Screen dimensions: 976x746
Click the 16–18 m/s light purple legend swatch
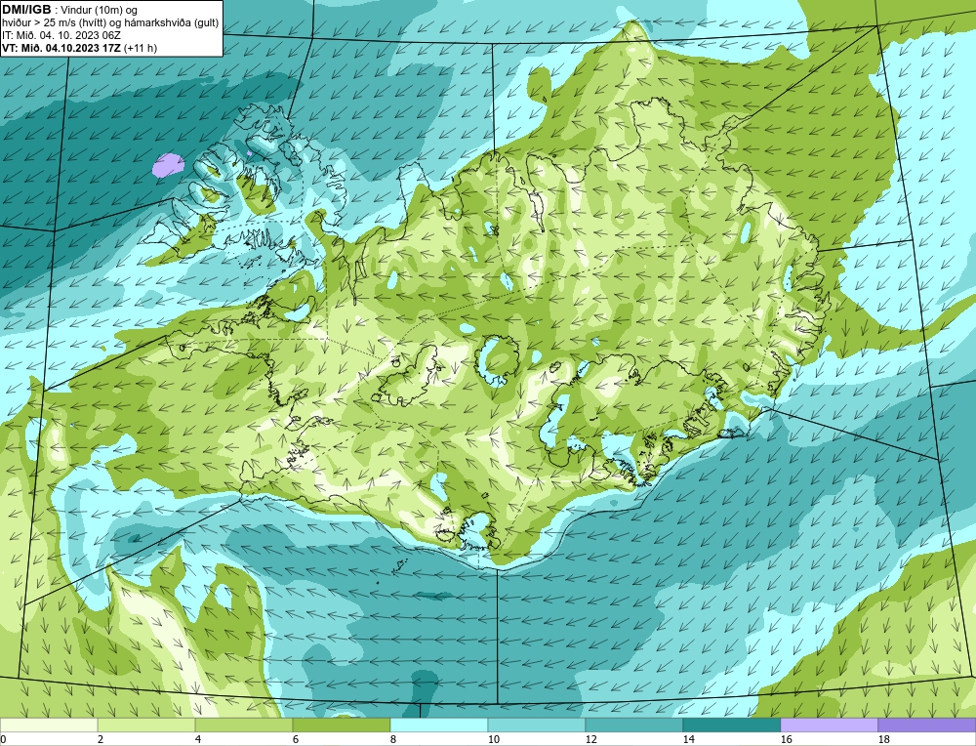(829, 725)
